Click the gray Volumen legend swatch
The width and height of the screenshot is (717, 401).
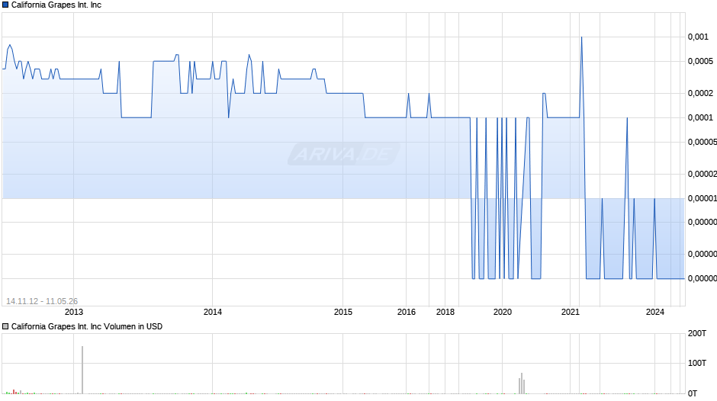(5, 326)
